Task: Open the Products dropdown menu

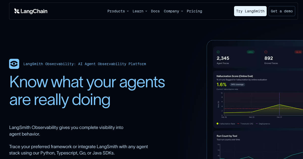Action: tap(118, 11)
